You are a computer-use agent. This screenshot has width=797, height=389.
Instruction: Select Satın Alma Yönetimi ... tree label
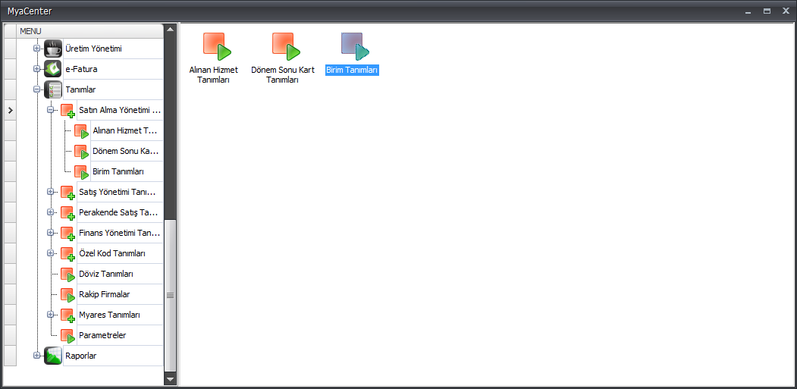click(120, 110)
